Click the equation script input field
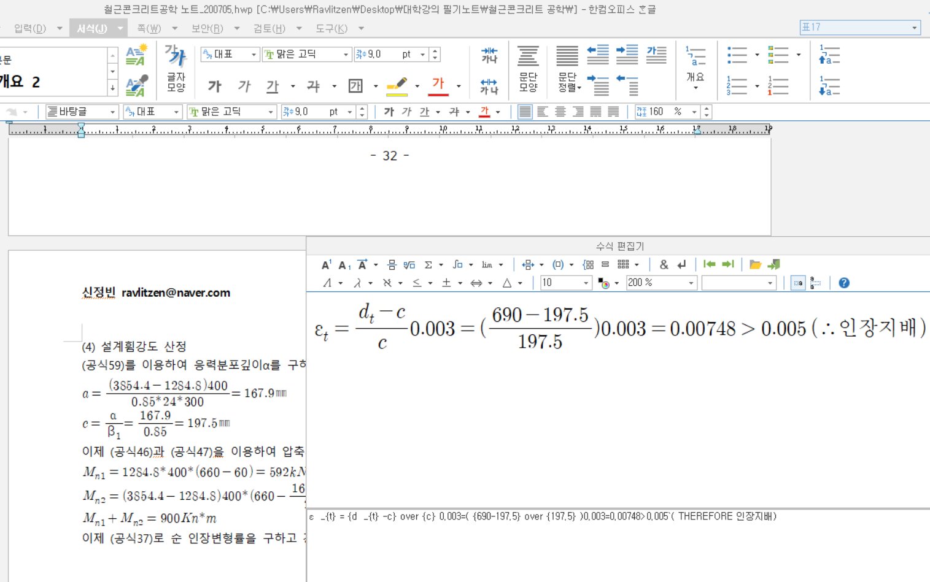This screenshot has height=582, width=930. point(618,545)
